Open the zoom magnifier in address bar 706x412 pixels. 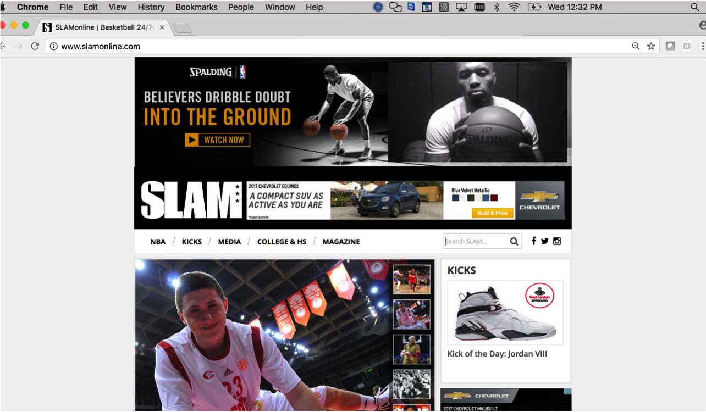(x=636, y=46)
